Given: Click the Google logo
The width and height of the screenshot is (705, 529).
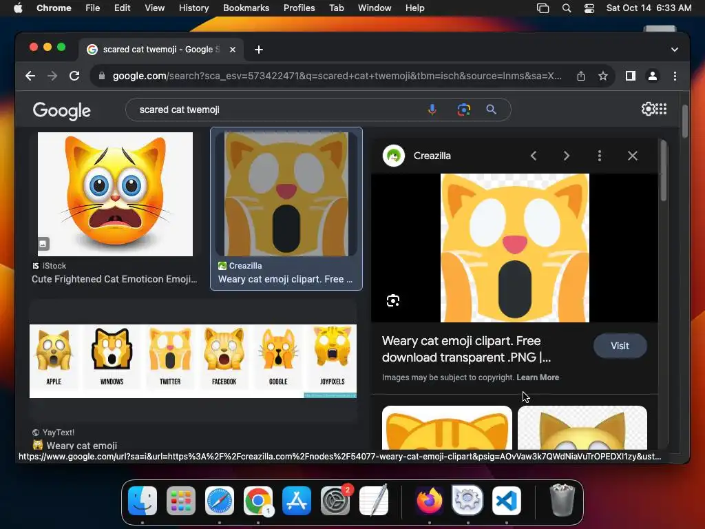Looking at the screenshot, I should point(61,111).
